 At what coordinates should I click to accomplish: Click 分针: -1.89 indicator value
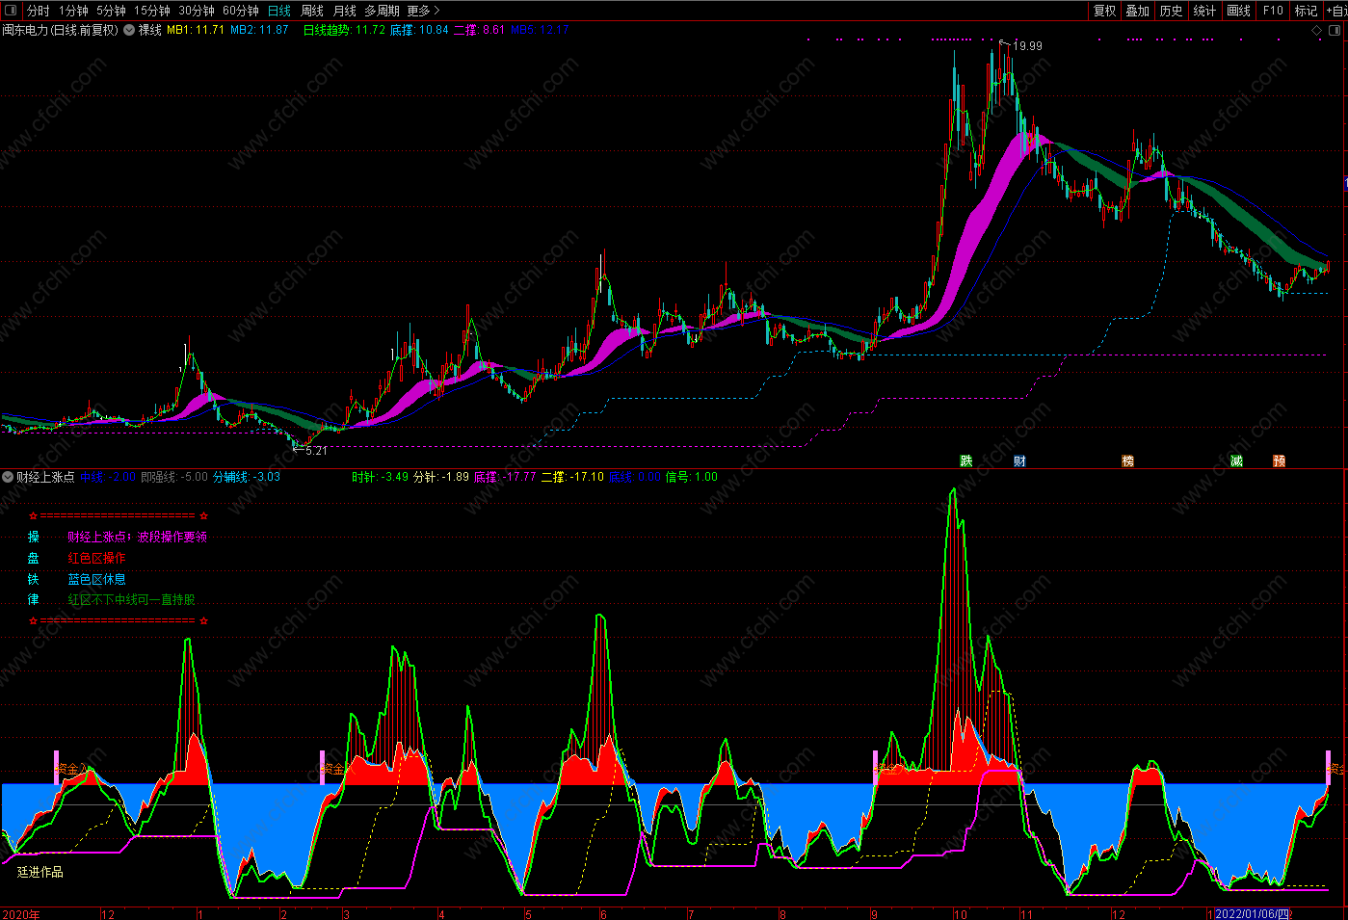[441, 477]
